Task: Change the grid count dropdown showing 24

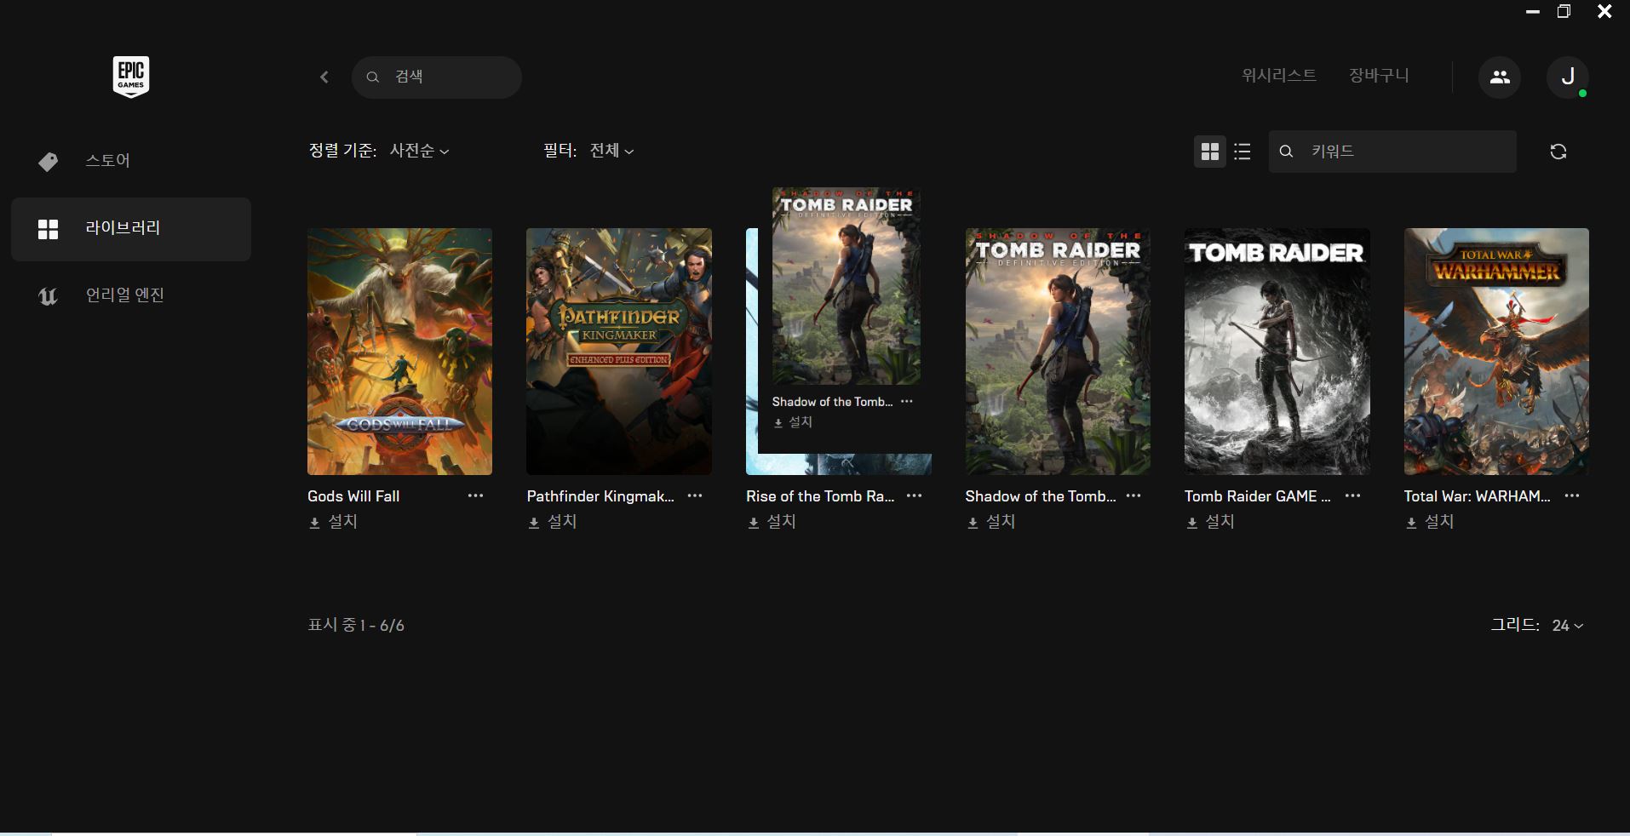Action: click(1567, 626)
